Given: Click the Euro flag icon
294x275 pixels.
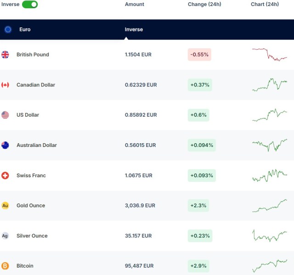Looking at the screenshot, I should tap(8, 29).
